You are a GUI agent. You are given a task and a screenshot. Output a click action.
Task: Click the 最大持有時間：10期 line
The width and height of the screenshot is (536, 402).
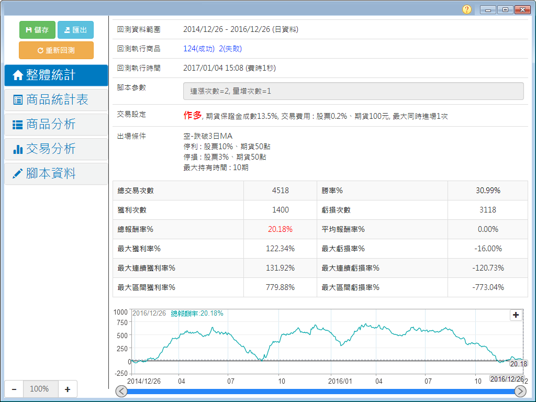216,168
